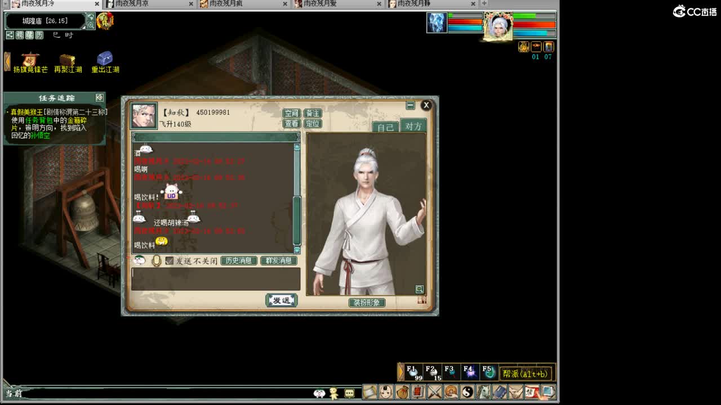721x405 pixels.
Task: Click the crossed swords combat icon
Action: [434, 391]
